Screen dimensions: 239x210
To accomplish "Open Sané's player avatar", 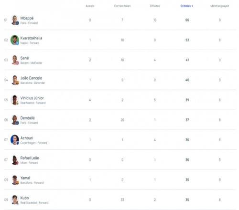I will 15,60.
